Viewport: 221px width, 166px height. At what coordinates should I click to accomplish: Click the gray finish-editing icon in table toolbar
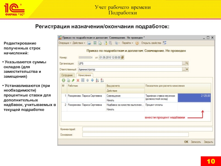(83, 80)
